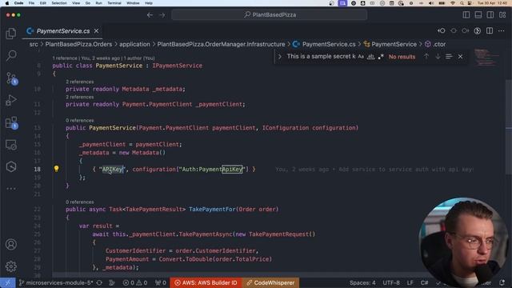
Task: Open the Remote Explorer view
Action: tap(11, 145)
